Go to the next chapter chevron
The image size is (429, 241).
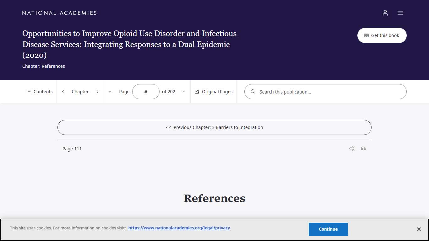[97, 91]
